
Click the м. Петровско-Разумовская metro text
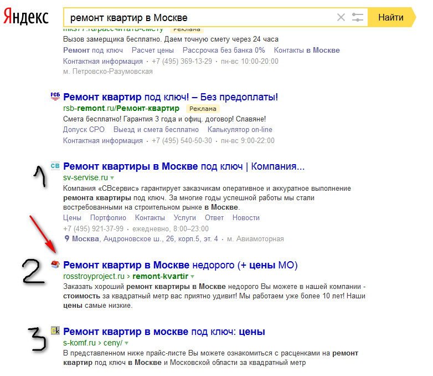(108, 72)
